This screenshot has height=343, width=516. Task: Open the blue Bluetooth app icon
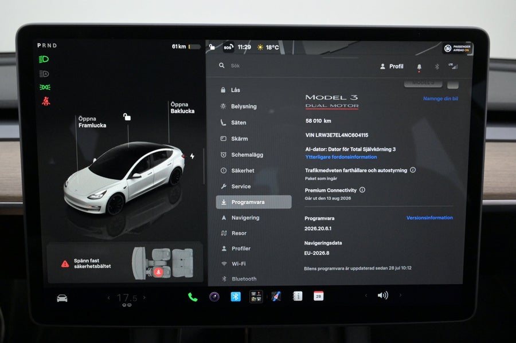(235, 297)
